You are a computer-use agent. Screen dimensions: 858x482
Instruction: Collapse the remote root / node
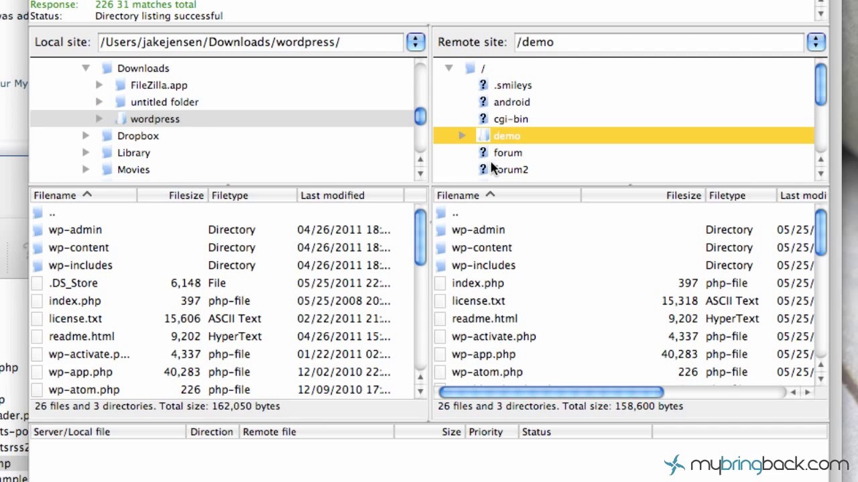pyautogui.click(x=449, y=68)
